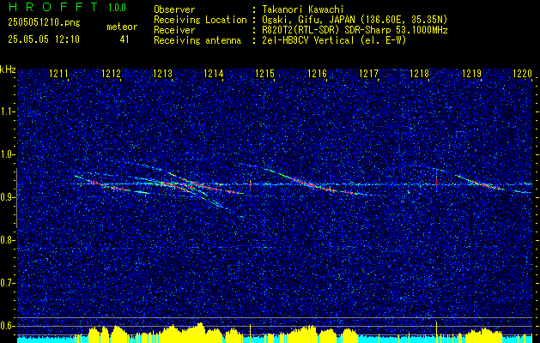
Task: Click the 1211 time axis marker
Action: pyautogui.click(x=59, y=74)
